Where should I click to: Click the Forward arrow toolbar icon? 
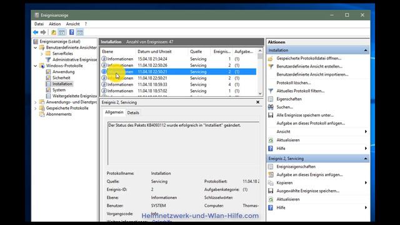[x=43, y=32]
